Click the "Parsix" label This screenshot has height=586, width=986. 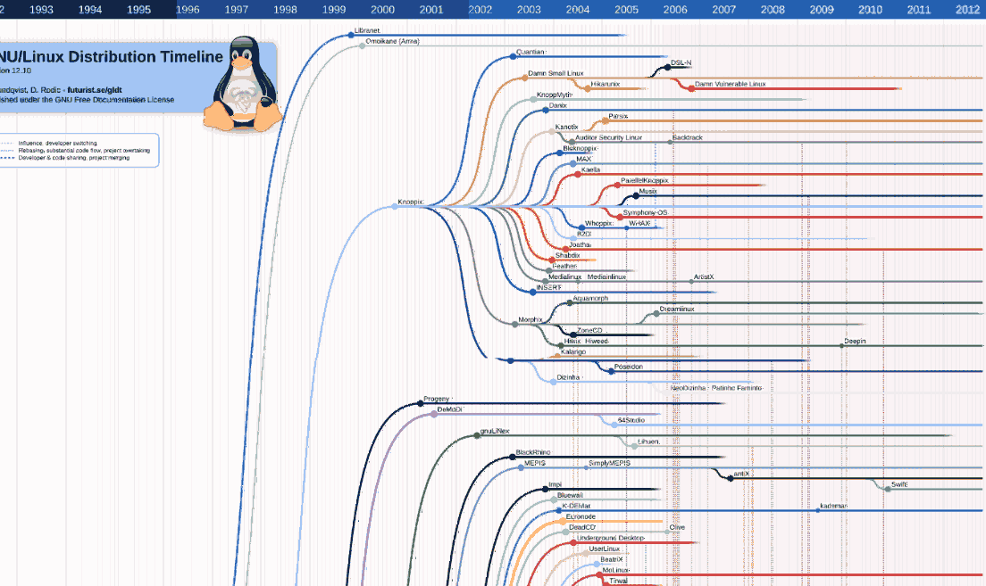pyautogui.click(x=618, y=116)
